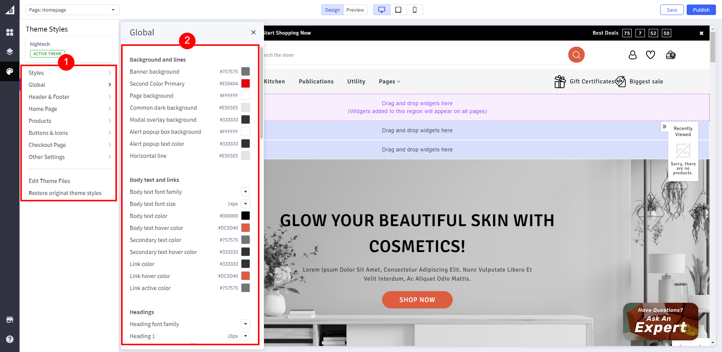
Task: Switch to tablet view icon
Action: (x=398, y=10)
